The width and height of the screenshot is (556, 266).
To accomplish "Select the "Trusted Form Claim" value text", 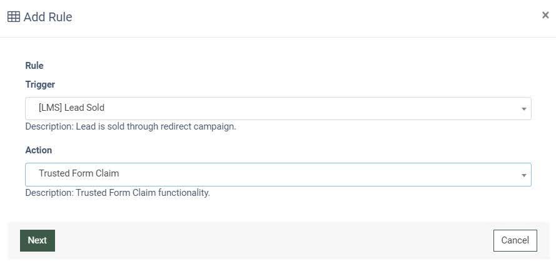I will [x=79, y=173].
